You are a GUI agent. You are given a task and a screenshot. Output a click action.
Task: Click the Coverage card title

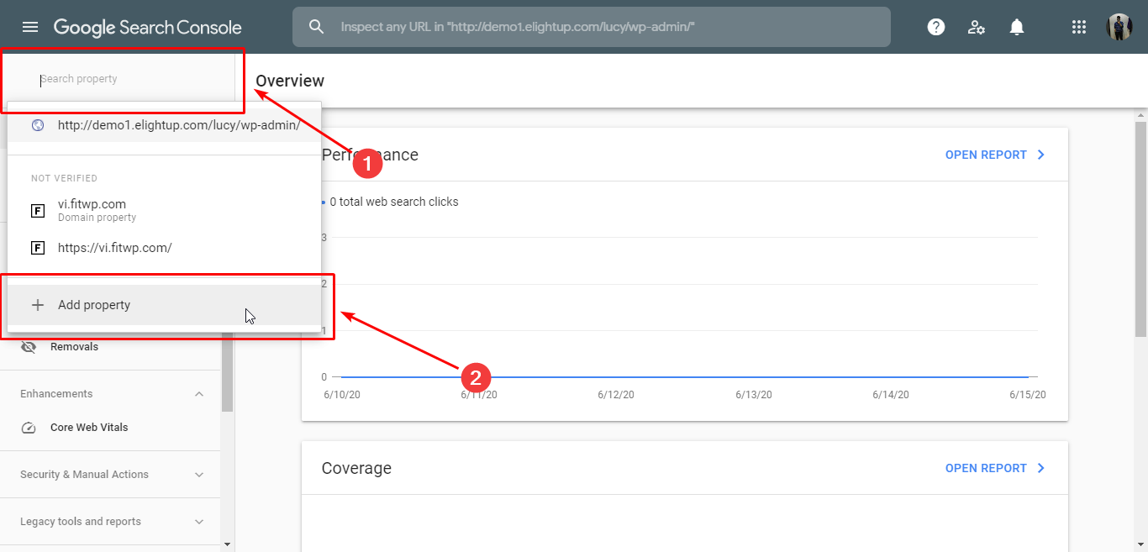tap(356, 468)
